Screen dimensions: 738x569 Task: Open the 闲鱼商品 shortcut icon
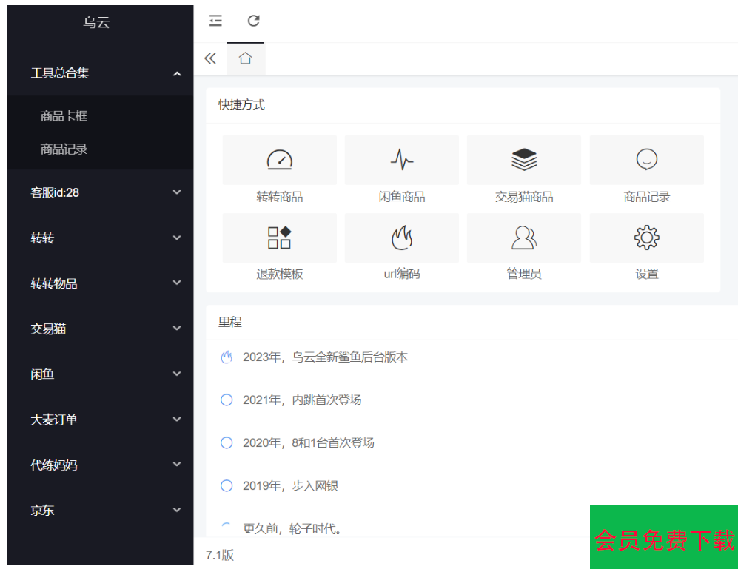pos(401,159)
